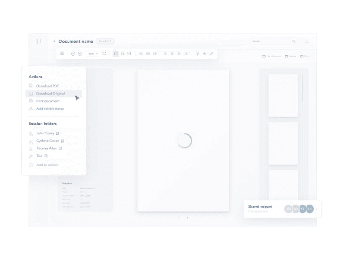Select Add exhibit stamp action
This screenshot has width=339, height=254.
(x=50, y=109)
